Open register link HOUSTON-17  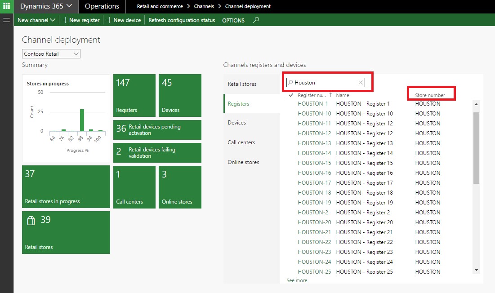coord(314,182)
